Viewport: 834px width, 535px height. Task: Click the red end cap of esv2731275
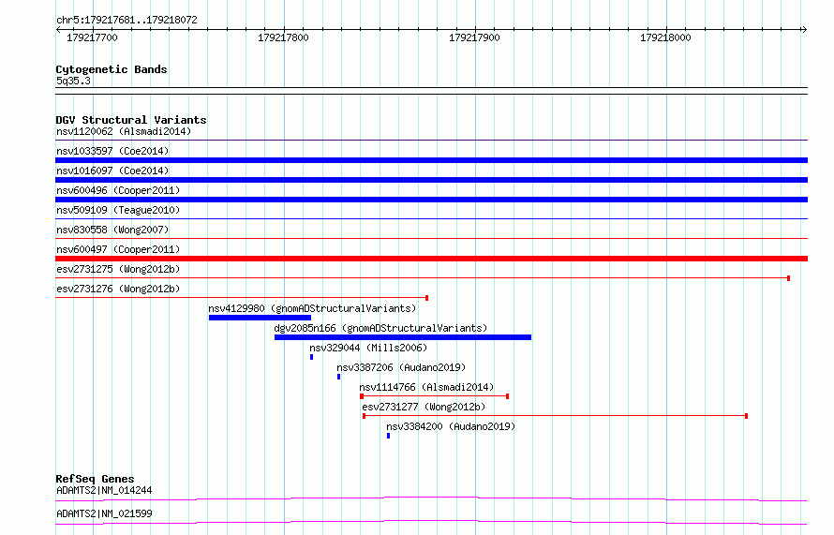(788, 278)
